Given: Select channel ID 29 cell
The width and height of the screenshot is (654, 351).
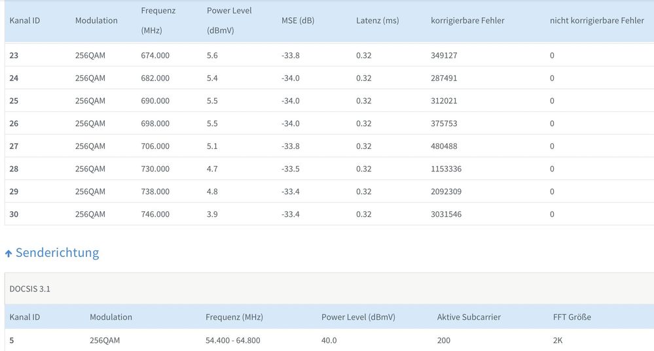Looking at the screenshot, I should [x=14, y=192].
